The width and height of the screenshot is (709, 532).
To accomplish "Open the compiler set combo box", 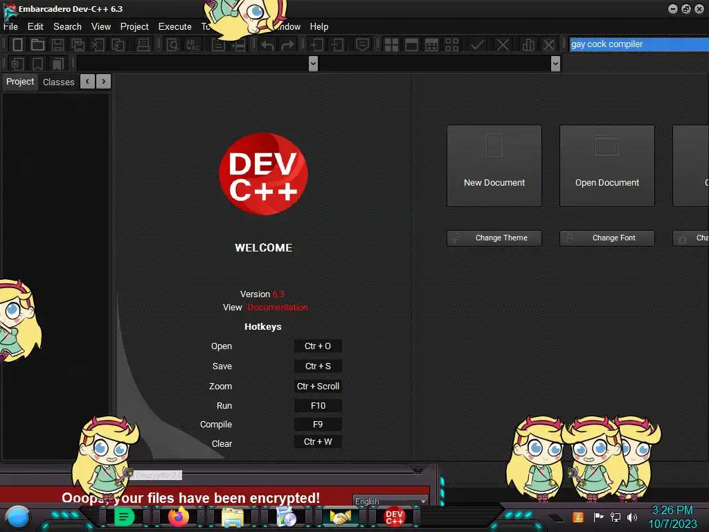I will 639,44.
